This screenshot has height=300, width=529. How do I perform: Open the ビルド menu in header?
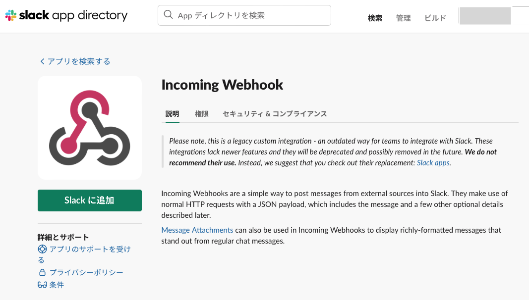[435, 18]
